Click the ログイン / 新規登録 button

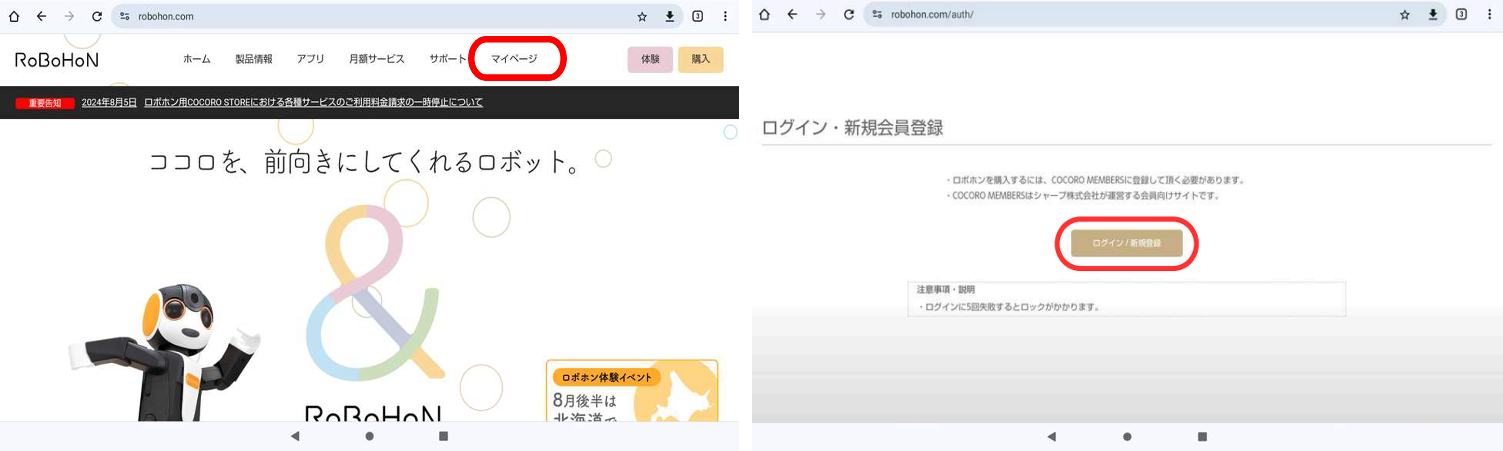pyautogui.click(x=1126, y=244)
